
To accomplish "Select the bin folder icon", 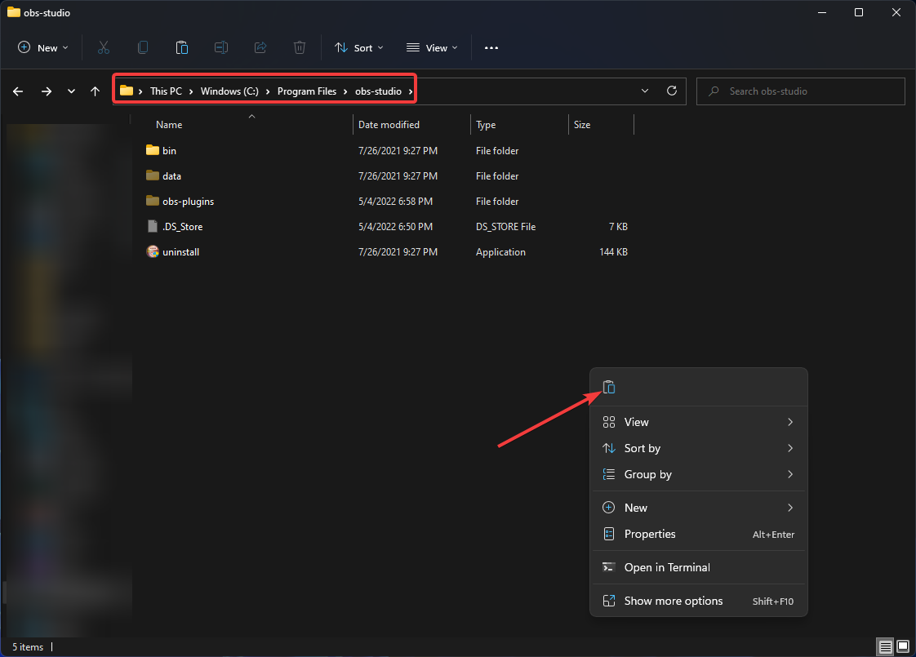I will coord(153,150).
